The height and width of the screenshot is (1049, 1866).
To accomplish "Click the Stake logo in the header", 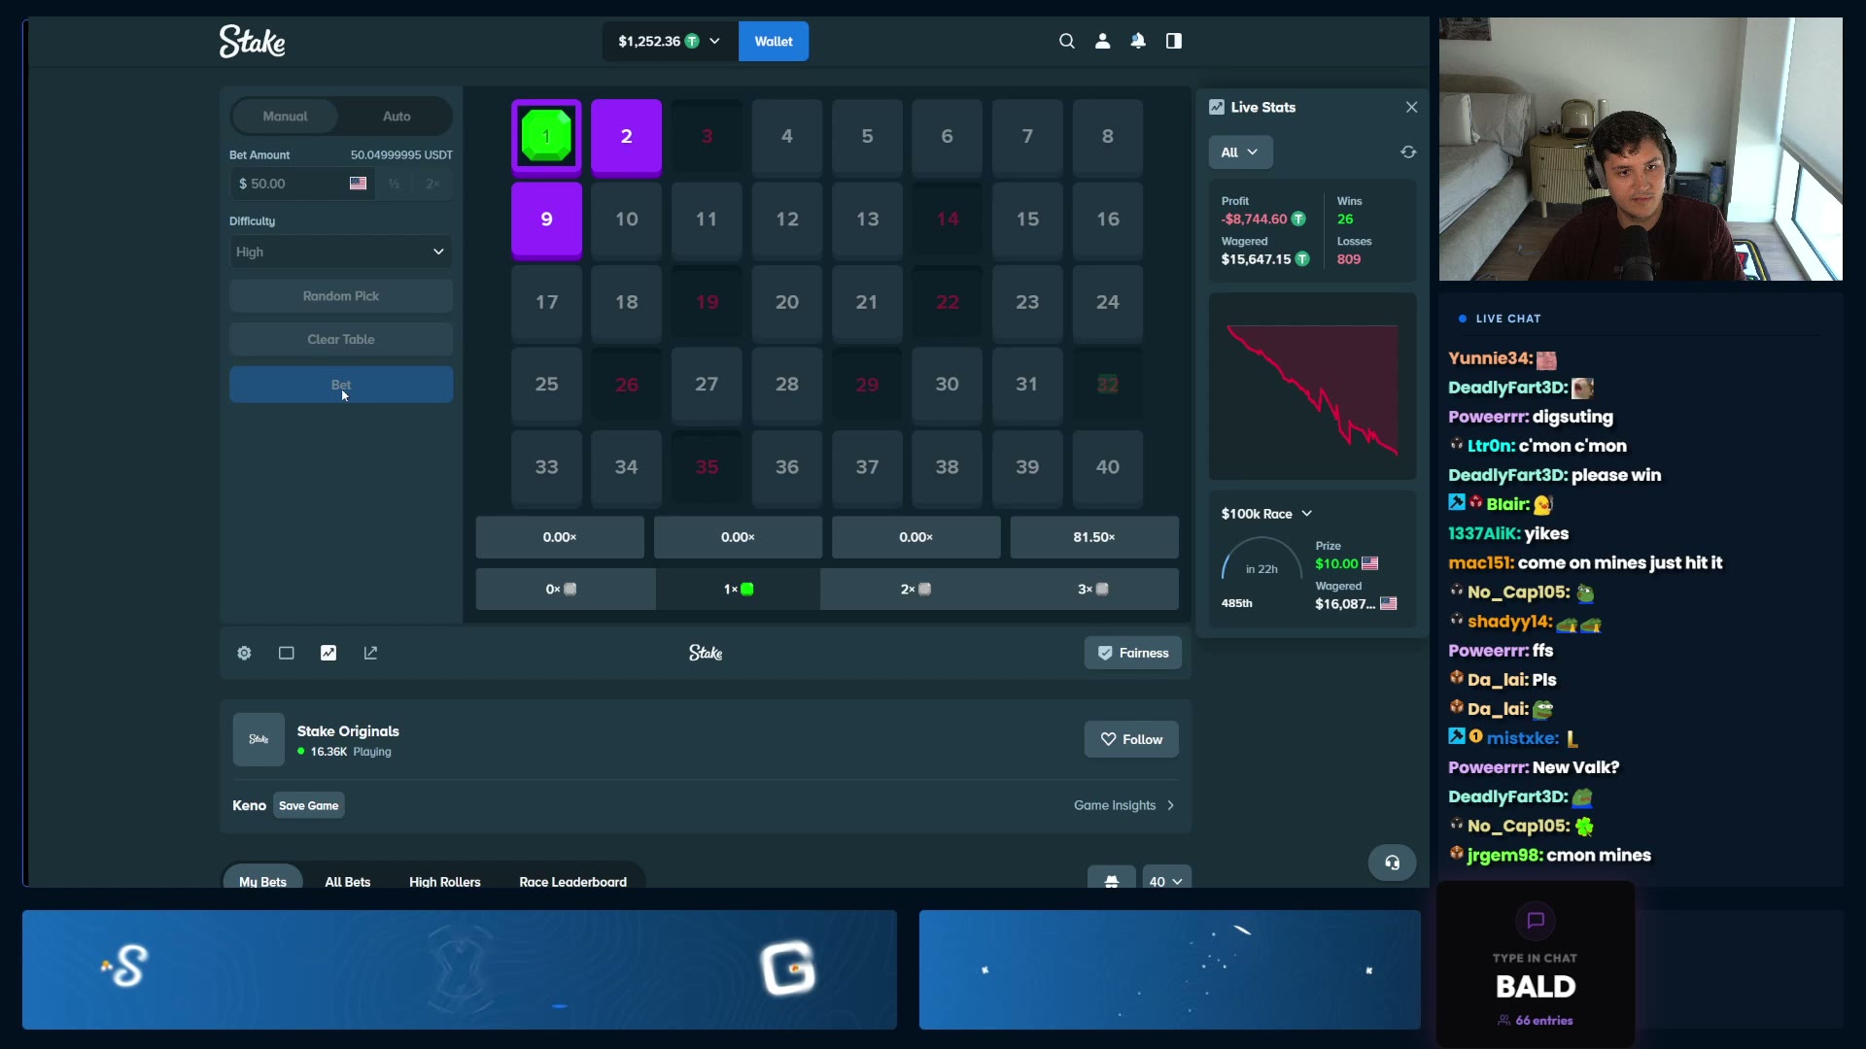I will [x=252, y=41].
